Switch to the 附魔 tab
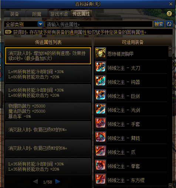This screenshot has width=176, height=188. [37, 14]
